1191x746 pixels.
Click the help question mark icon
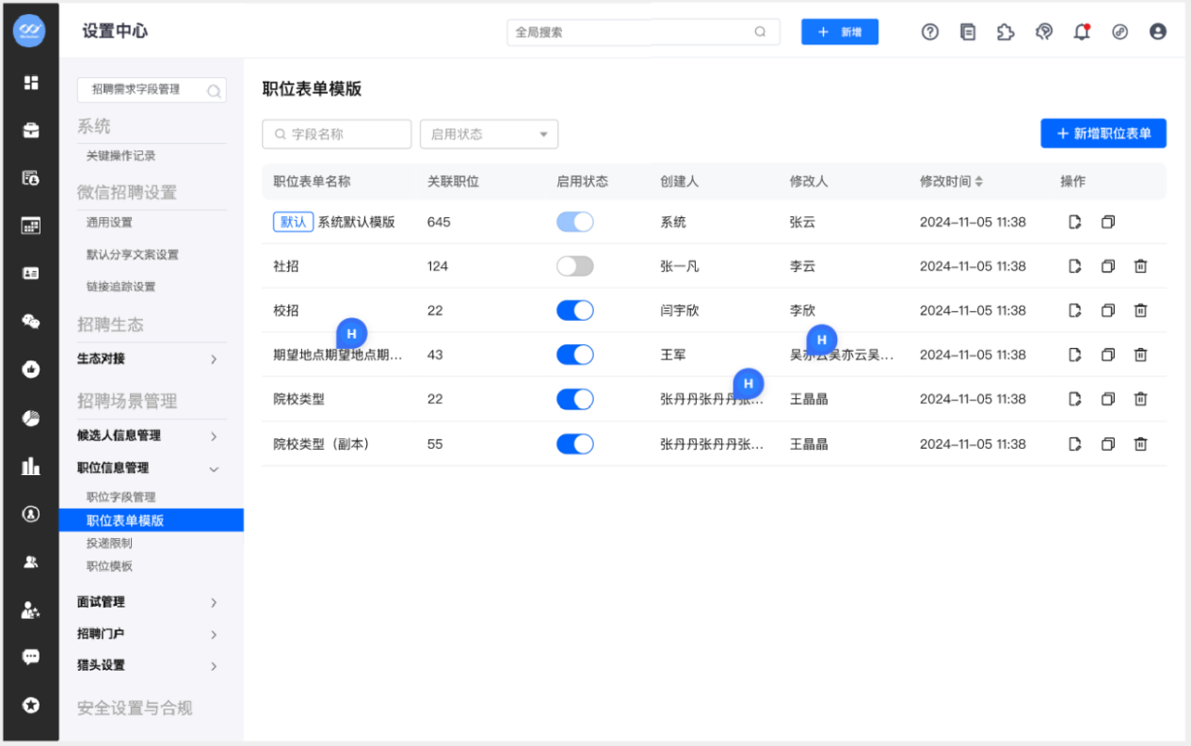tap(930, 32)
